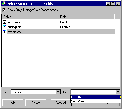The image size is (122, 109).
Task: Choose EventNo from the Field list
Action: (96, 97)
